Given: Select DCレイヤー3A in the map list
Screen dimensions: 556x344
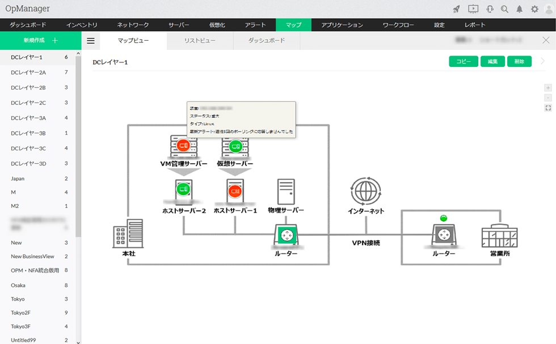Looking at the screenshot, I should click(x=37, y=118).
